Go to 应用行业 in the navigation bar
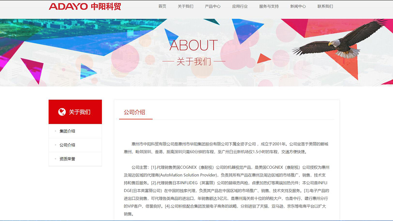This screenshot has height=221, width=393. tap(240, 6)
